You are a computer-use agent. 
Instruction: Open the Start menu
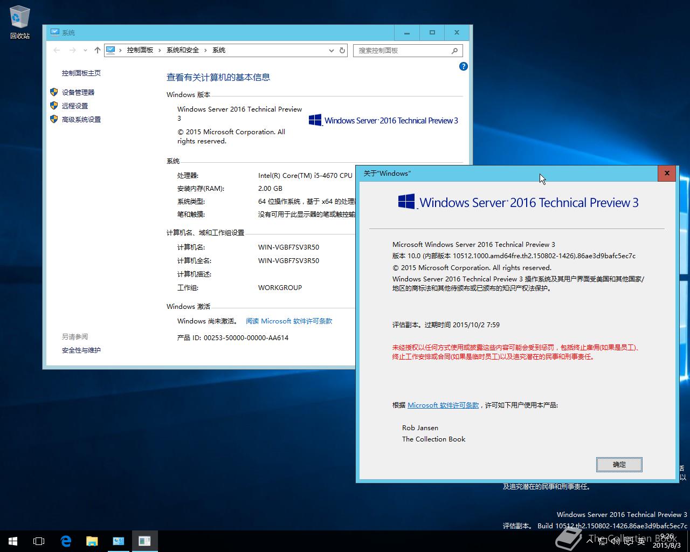[x=13, y=541]
